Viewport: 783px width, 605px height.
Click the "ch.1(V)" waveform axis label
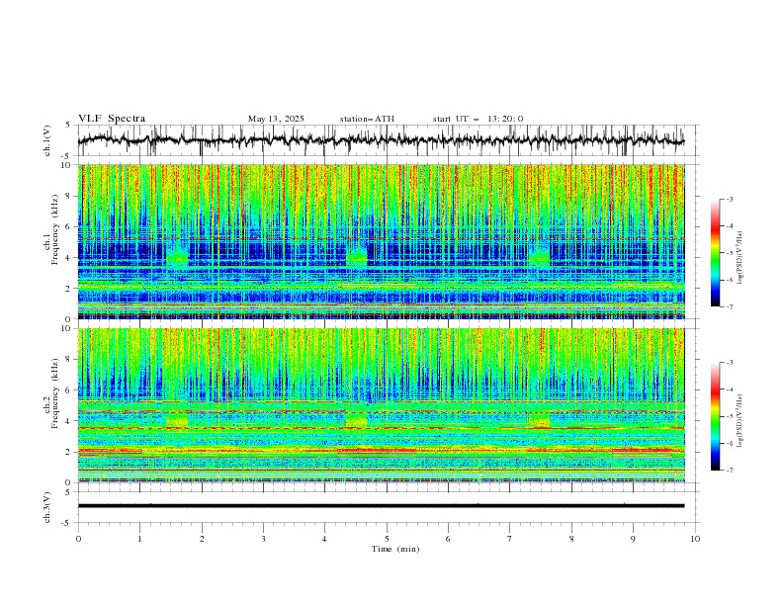pyautogui.click(x=47, y=140)
